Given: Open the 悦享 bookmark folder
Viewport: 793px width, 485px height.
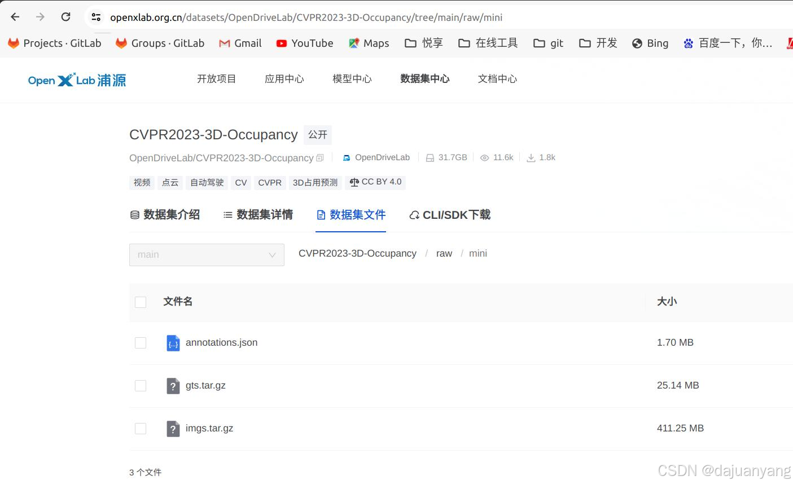Looking at the screenshot, I should pos(424,43).
